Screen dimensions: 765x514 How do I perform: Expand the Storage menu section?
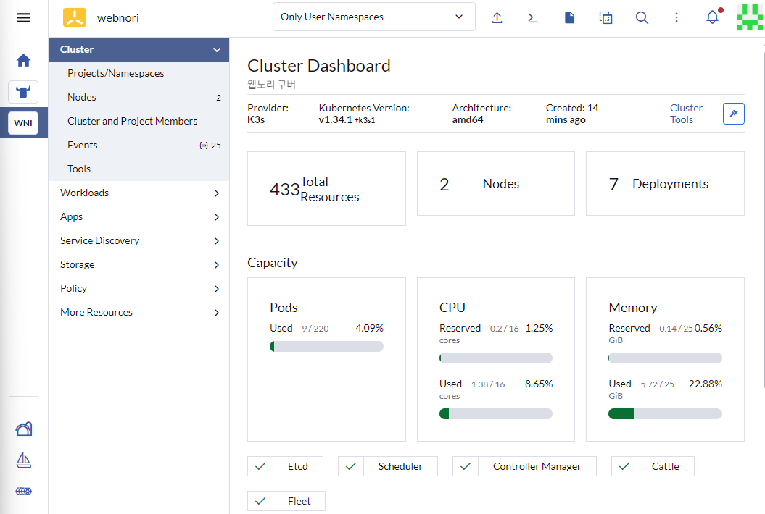click(139, 264)
